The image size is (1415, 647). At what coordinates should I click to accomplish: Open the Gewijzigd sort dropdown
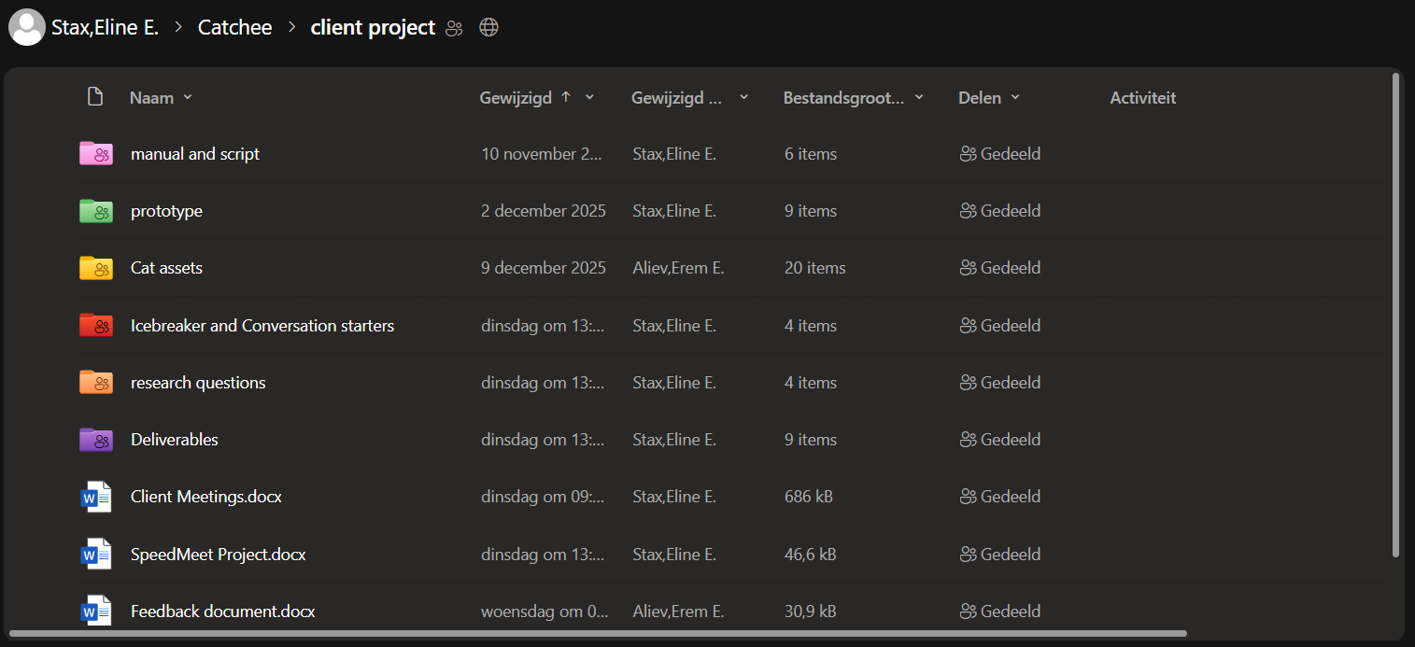pyautogui.click(x=589, y=96)
